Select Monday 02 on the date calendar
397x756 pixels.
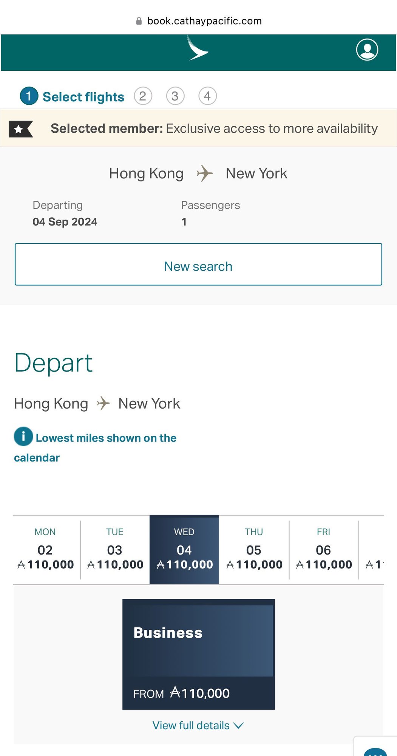[45, 548]
